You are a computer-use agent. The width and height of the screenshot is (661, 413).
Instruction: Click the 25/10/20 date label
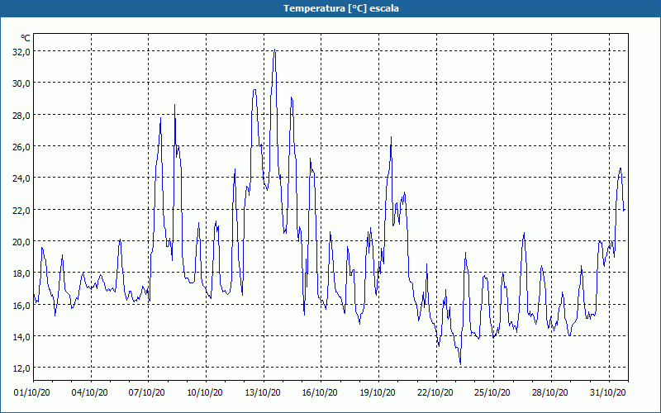(x=492, y=392)
